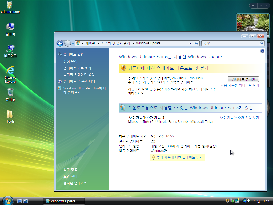Viewport: 273px width, 205px height.
Task: Open help via question mark icon
Action: pyautogui.click(x=262, y=51)
